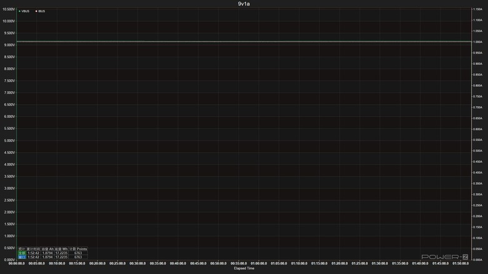Toggle the VBUS legend entry
Viewport: 488px width, 274px height.
tap(24, 11)
